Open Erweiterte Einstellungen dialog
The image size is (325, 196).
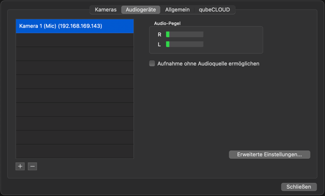269,155
